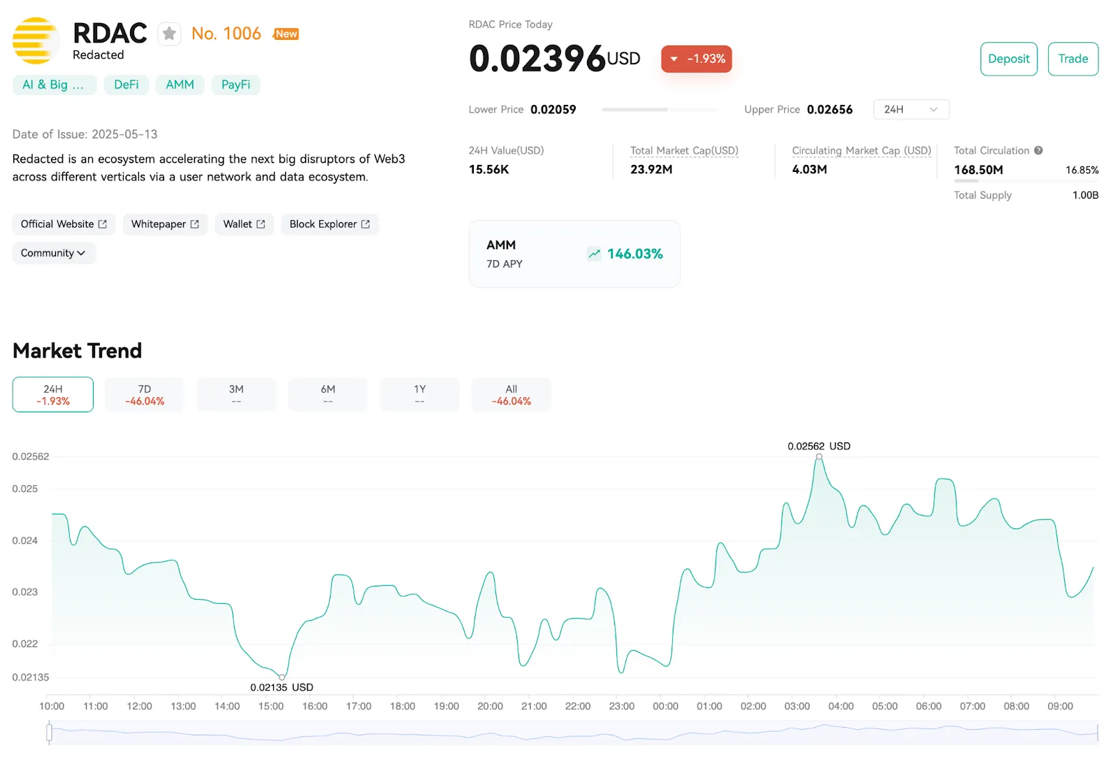The width and height of the screenshot is (1118, 757).
Task: Click the -1.93% price change badge
Action: [x=696, y=59]
